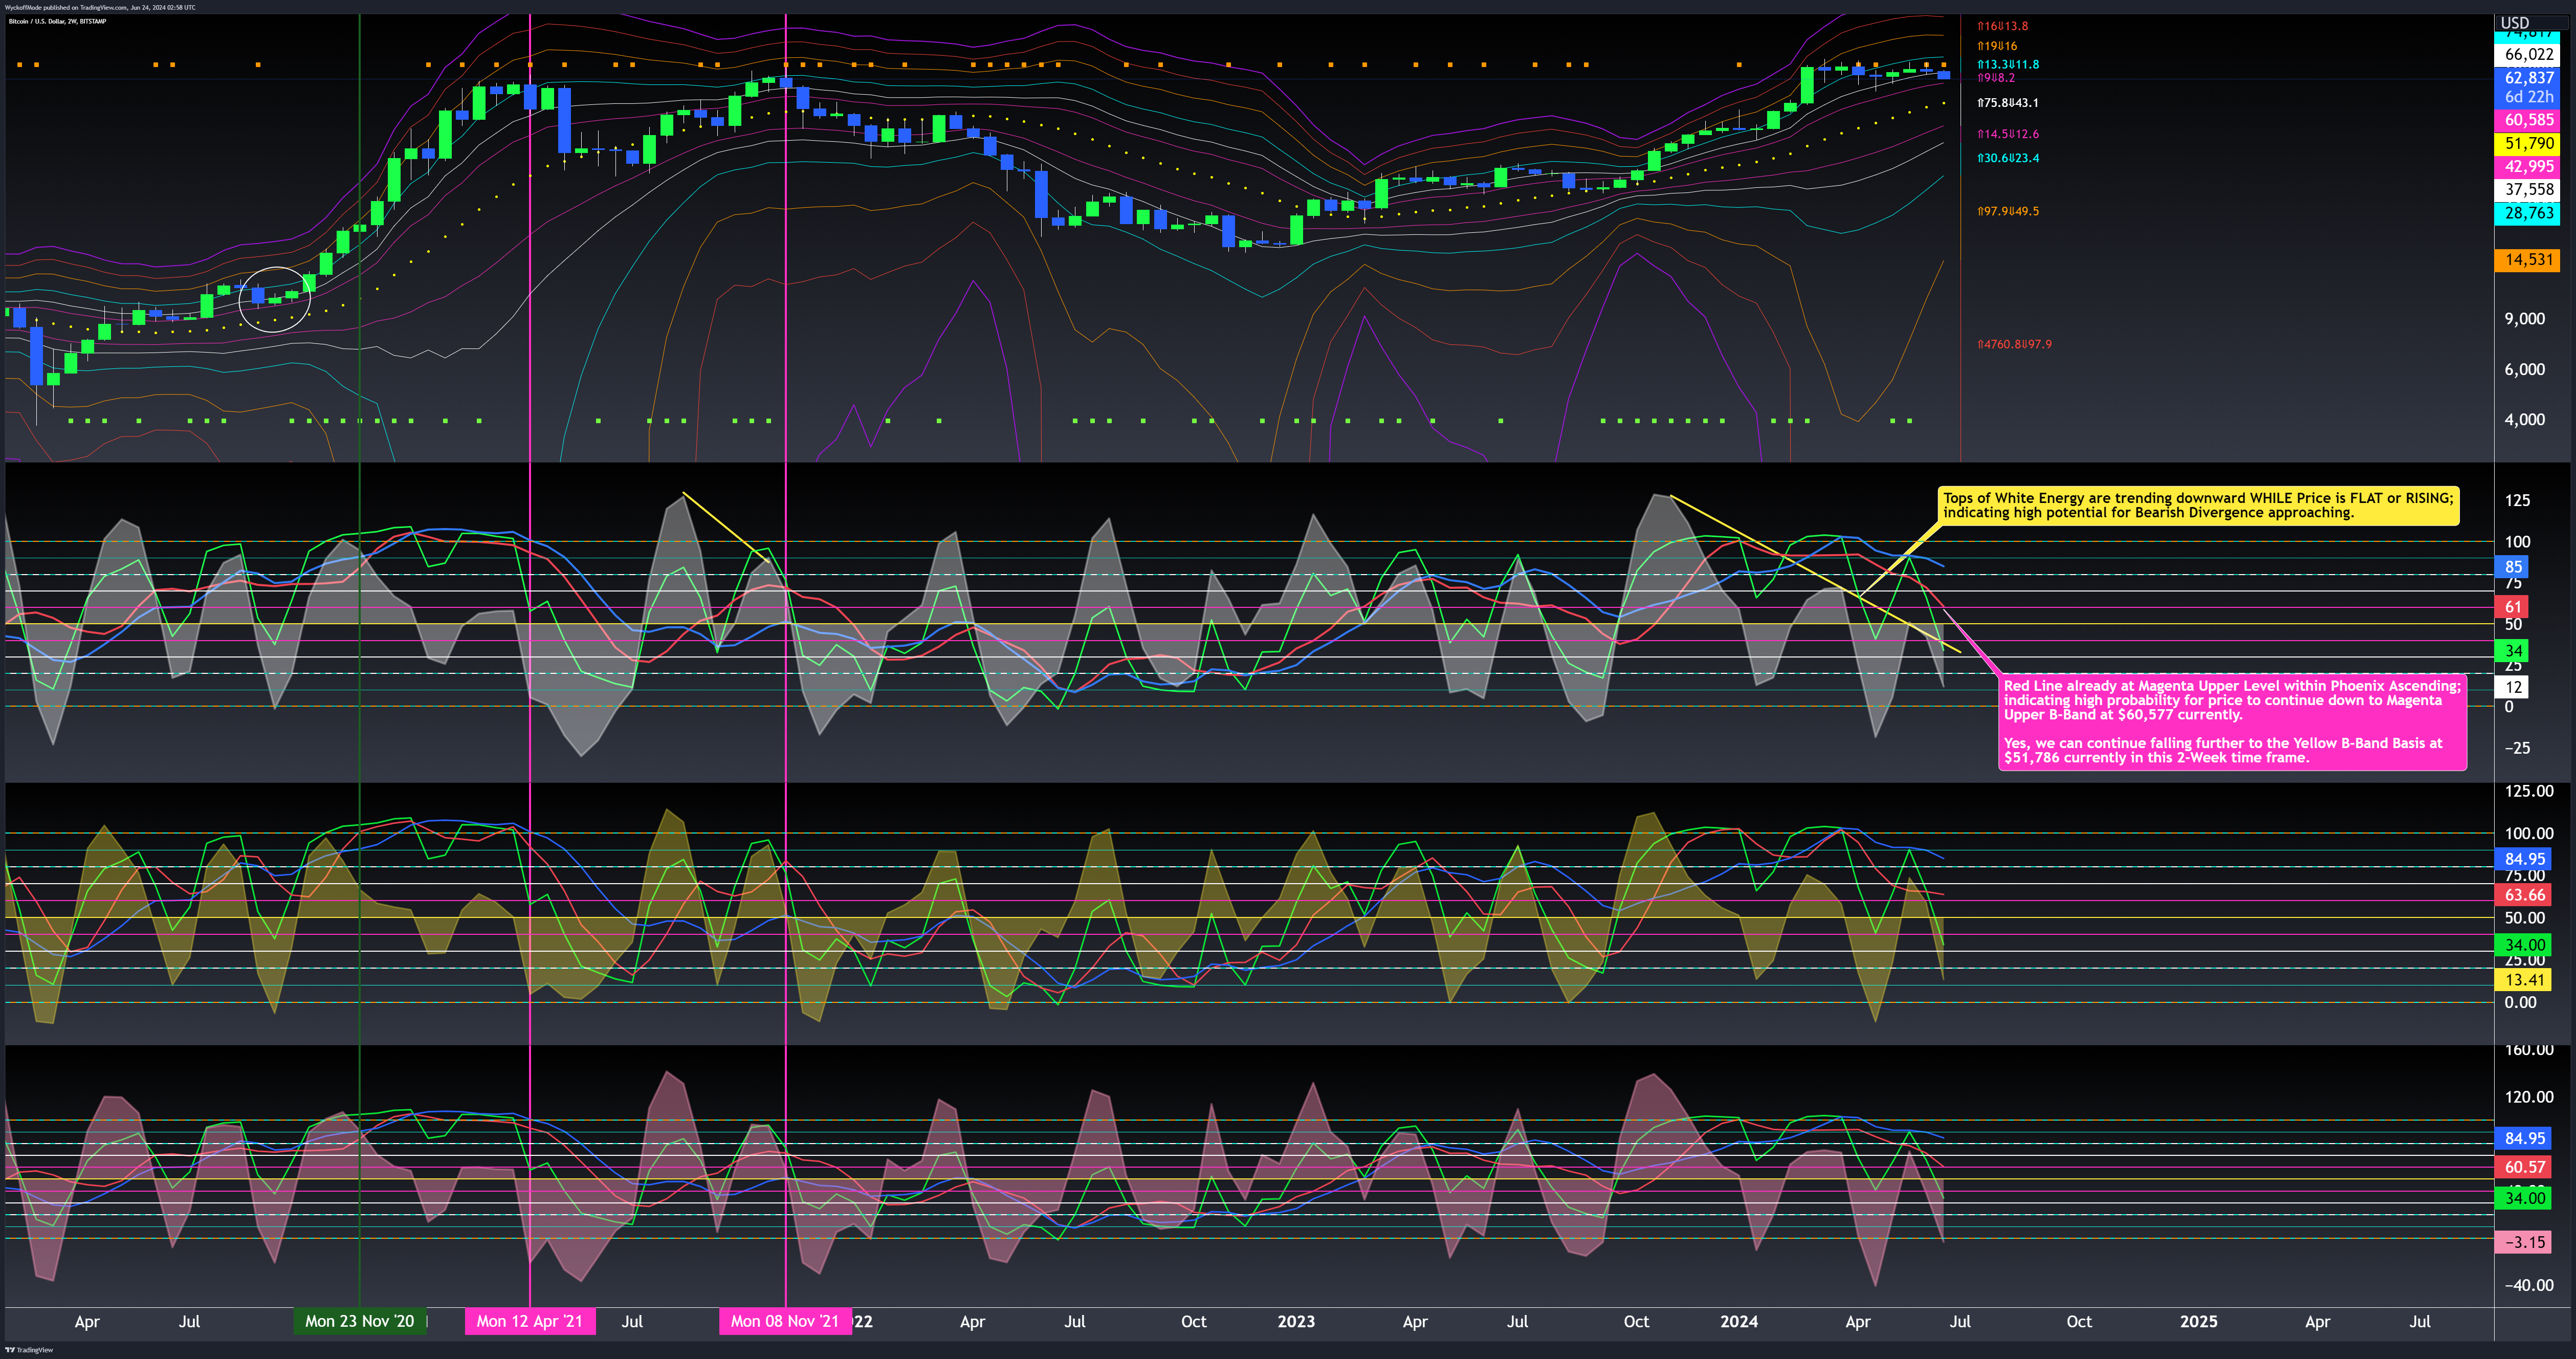Screen dimensions: 2576x1359
Task: Click the 125 tick on white energy pane axis
Action: [2517, 500]
